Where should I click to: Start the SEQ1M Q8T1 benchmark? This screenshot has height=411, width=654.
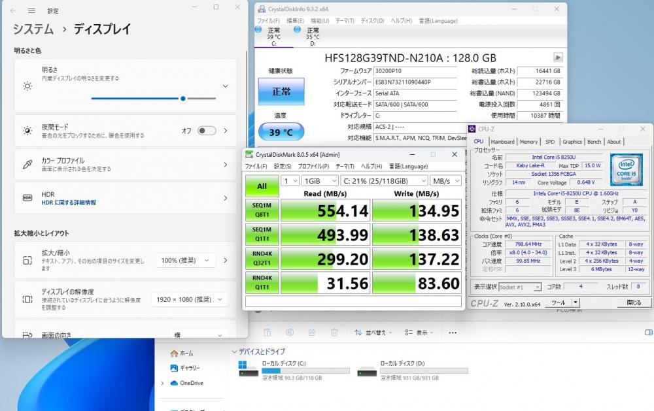[x=262, y=210]
